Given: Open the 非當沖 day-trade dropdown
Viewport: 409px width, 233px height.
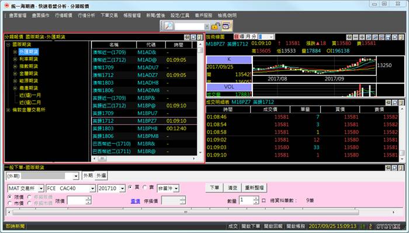Looking at the screenshot, I should [x=176, y=188].
